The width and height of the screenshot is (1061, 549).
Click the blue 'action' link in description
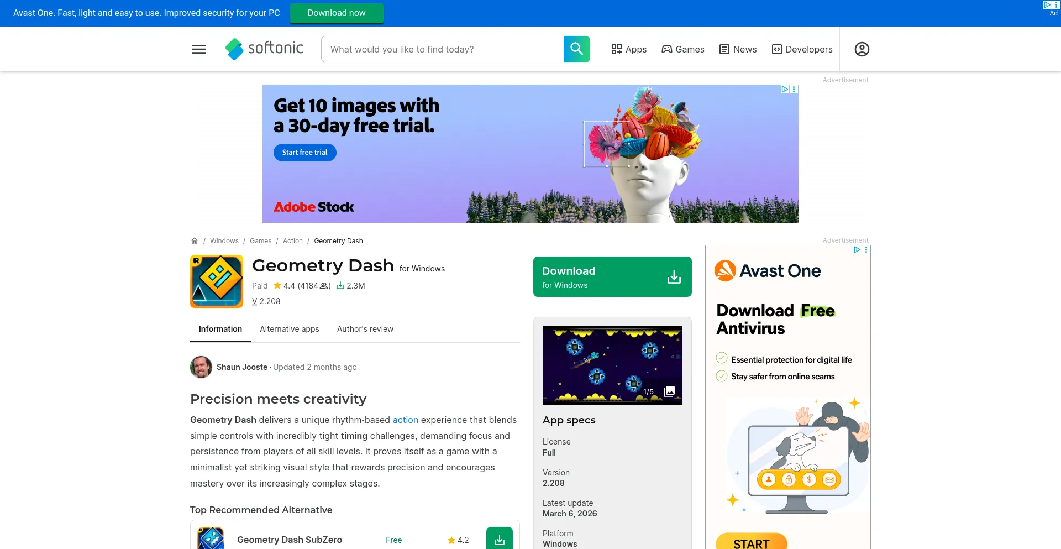click(406, 420)
